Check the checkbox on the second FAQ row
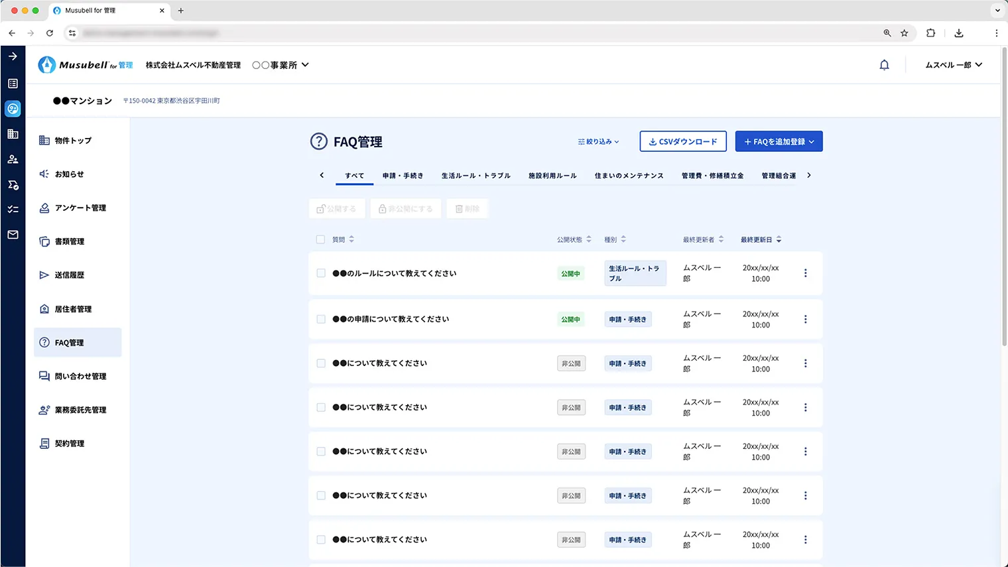This screenshot has width=1008, height=567. click(320, 319)
